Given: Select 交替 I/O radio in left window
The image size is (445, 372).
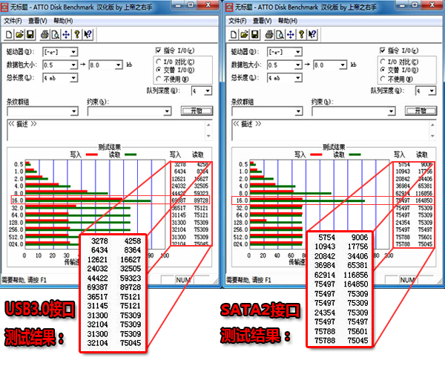Looking at the screenshot, I should click(x=159, y=70).
